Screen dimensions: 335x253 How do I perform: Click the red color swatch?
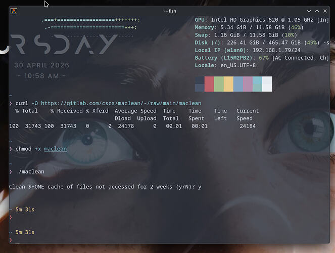click(x=209, y=84)
